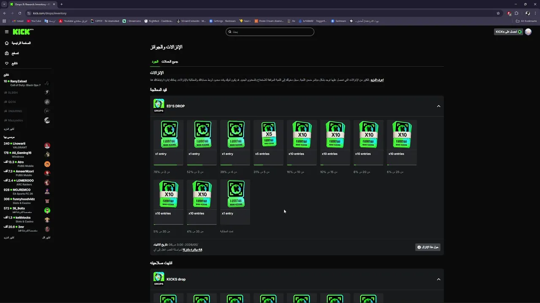Open 3mr stream in sidebar
This screenshot has width=540, height=303.
coord(27,229)
